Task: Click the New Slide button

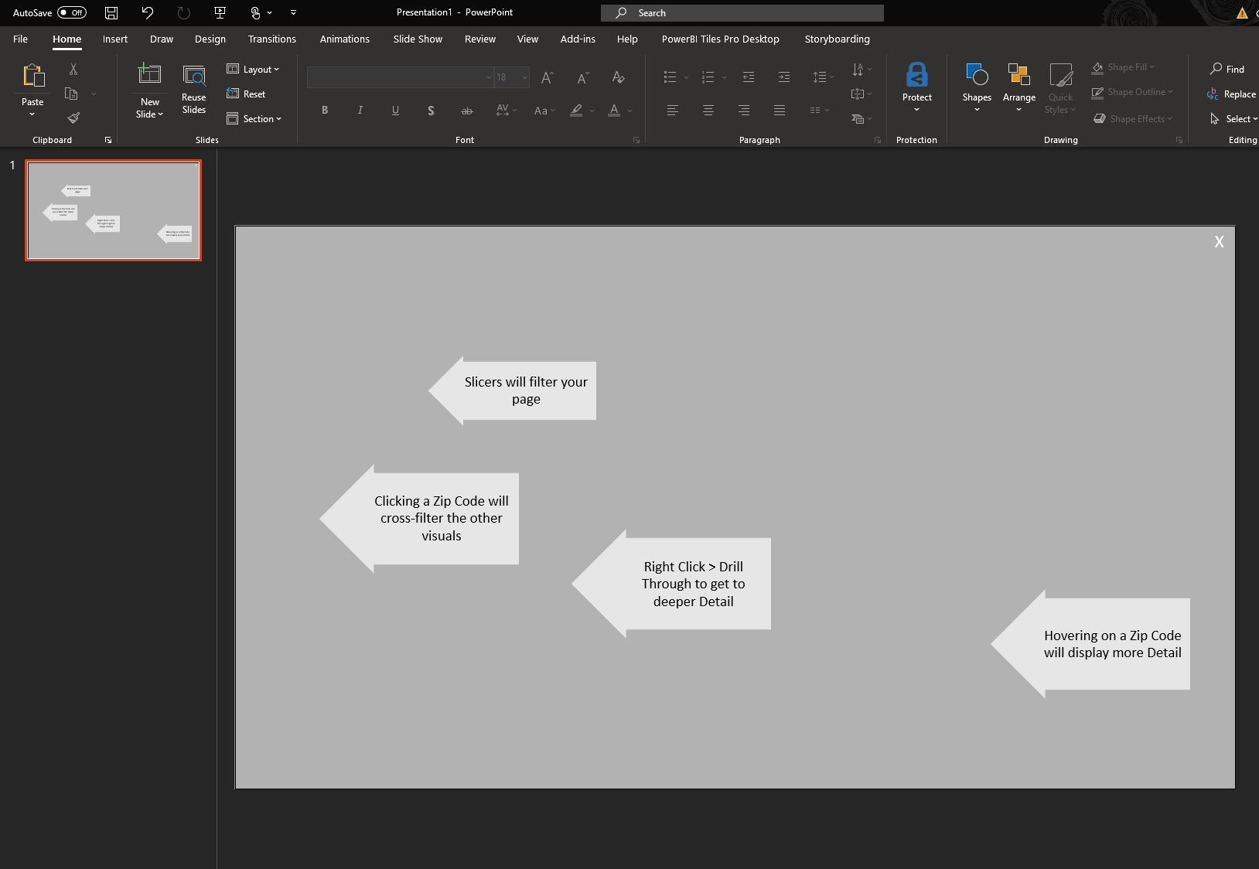Action: 148,87
